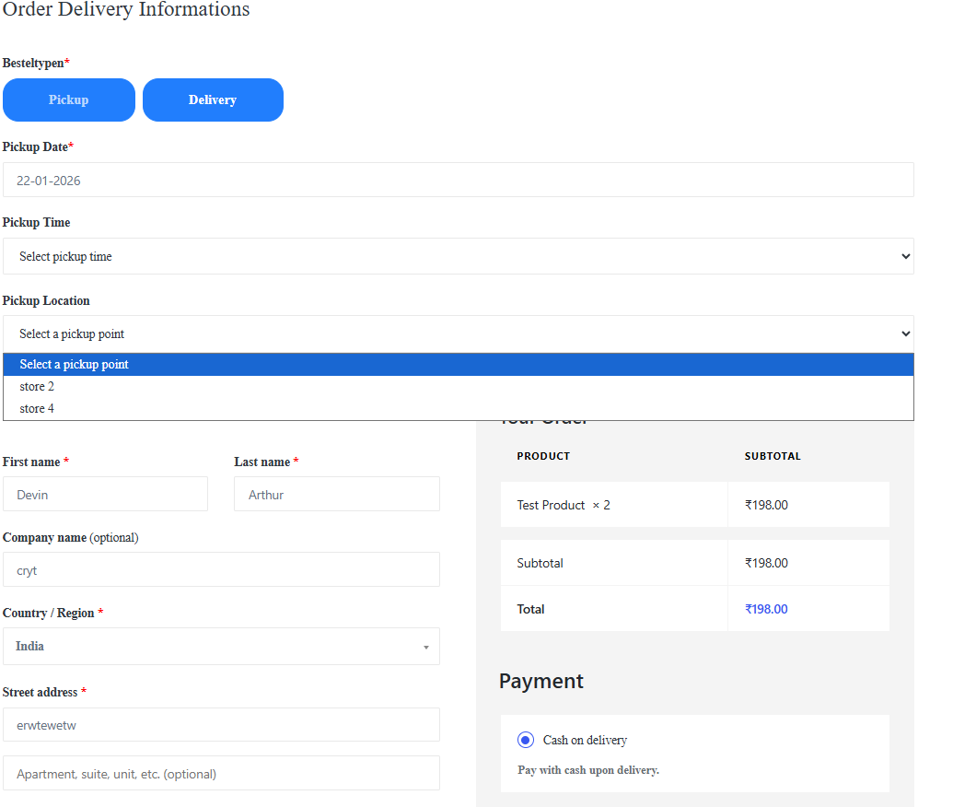This screenshot has width=953, height=807.
Task: Click the Cash on delivery label
Action: 585,740
